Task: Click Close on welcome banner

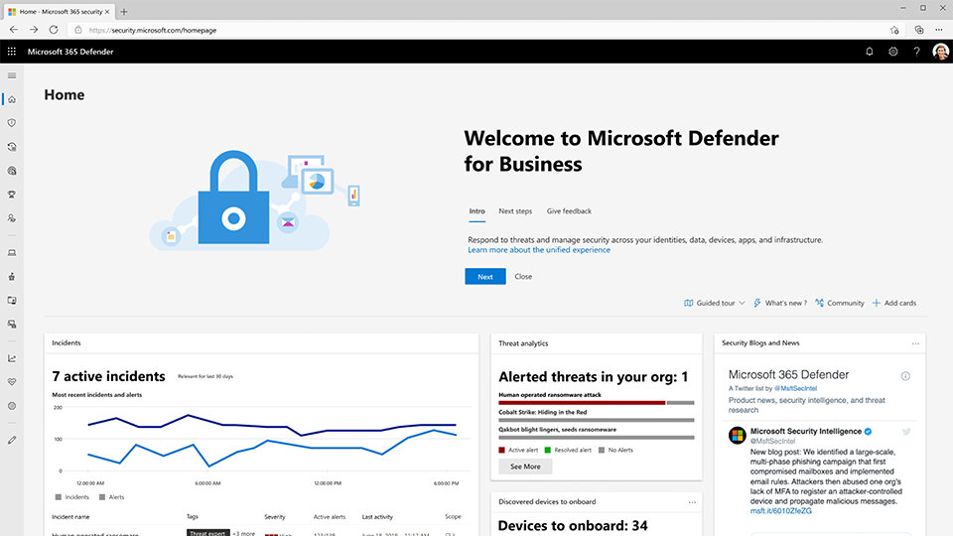Action: [523, 277]
